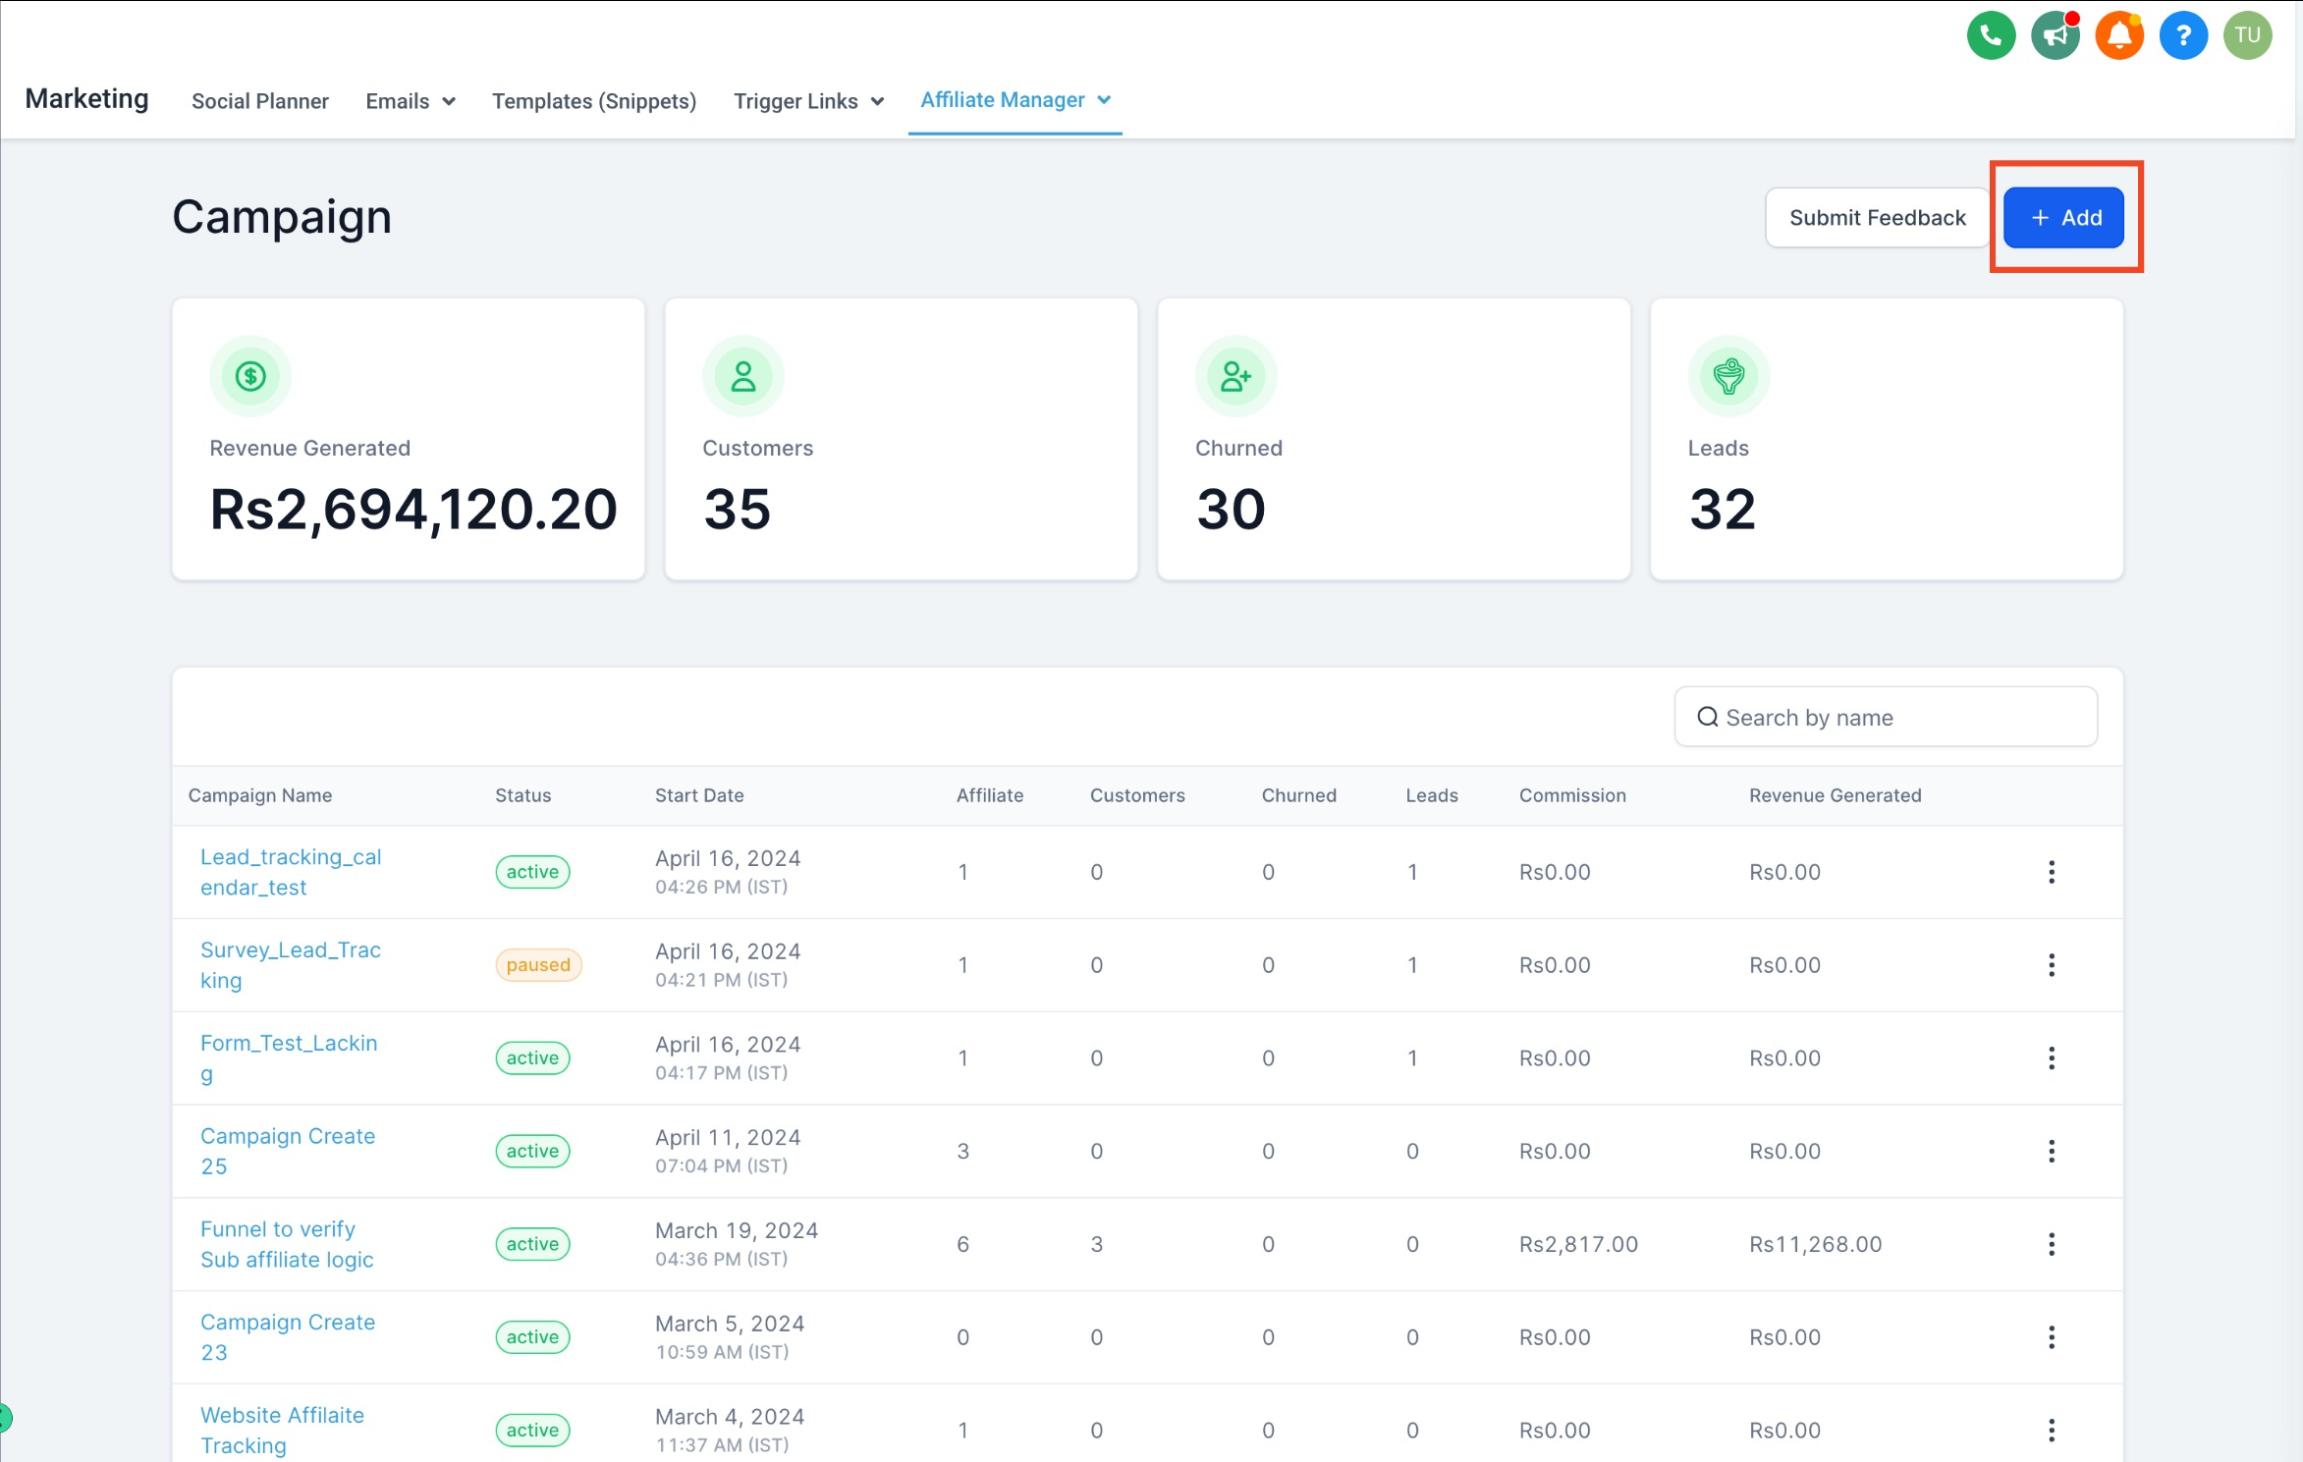
Task: Expand the Emails dropdown menu
Action: click(411, 101)
